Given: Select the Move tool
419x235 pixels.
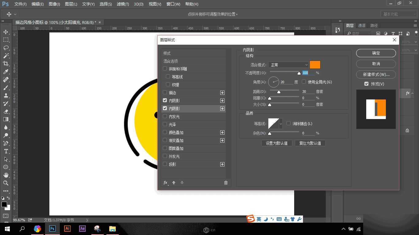Looking at the screenshot, I should pyautogui.click(x=6, y=32).
